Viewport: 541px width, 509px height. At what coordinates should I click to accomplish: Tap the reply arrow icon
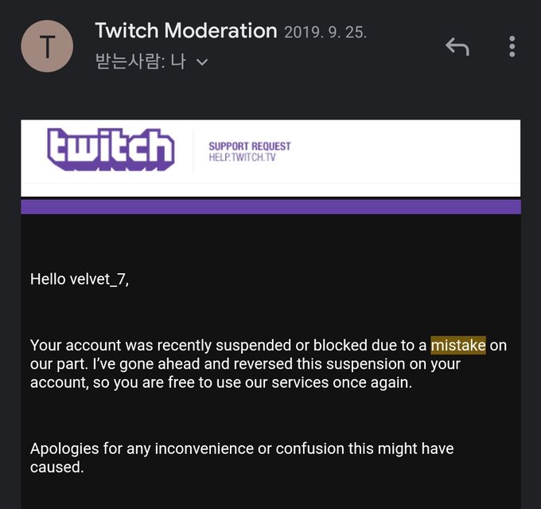pos(457,47)
